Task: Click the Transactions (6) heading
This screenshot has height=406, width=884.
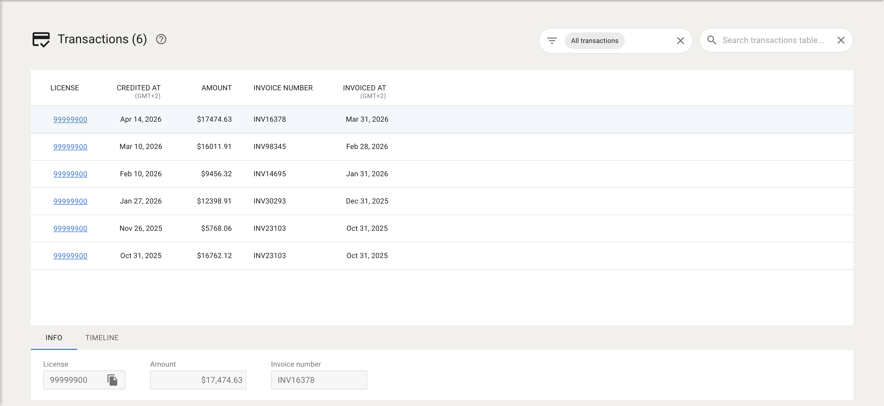Action: 102,39
